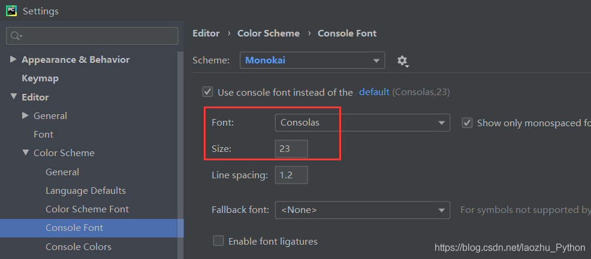Enable font ligatures checkbox
The width and height of the screenshot is (591, 259).
point(219,240)
